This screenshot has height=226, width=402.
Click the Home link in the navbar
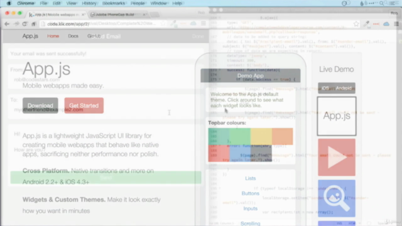pos(53,36)
